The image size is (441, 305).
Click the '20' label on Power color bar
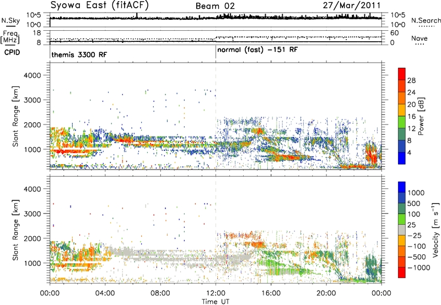point(411,105)
